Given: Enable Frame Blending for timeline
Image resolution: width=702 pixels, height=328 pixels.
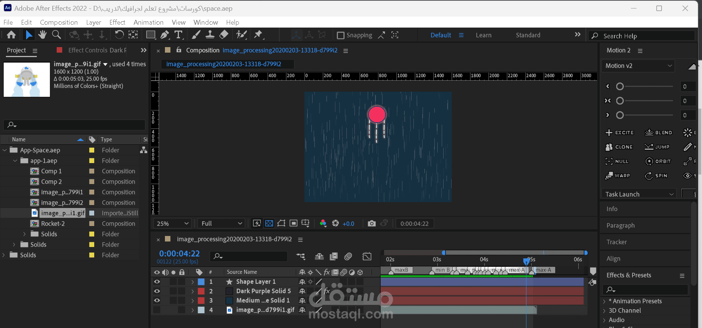Looking at the screenshot, I should (334, 256).
